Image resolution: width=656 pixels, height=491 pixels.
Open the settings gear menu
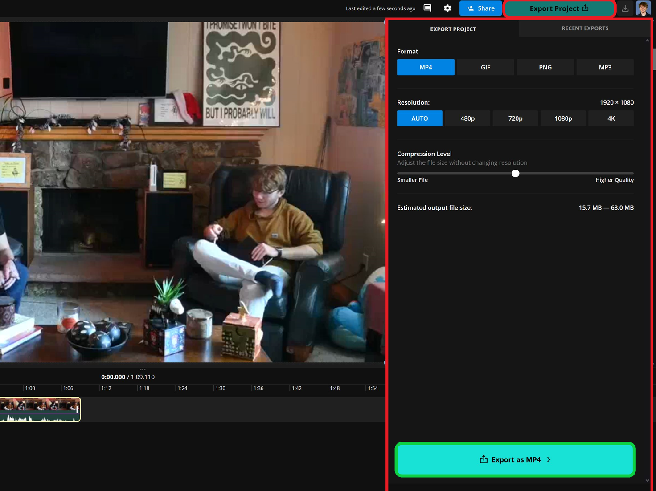pos(447,8)
